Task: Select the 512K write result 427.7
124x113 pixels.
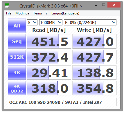Action: (x=94, y=57)
